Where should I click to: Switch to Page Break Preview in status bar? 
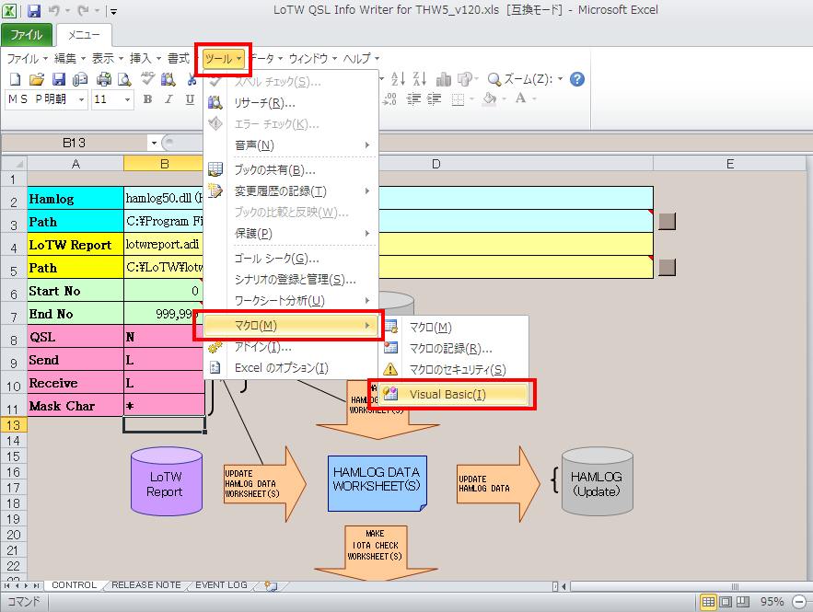click(743, 602)
